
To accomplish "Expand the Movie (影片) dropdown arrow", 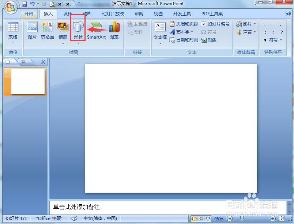I will point(255,24).
